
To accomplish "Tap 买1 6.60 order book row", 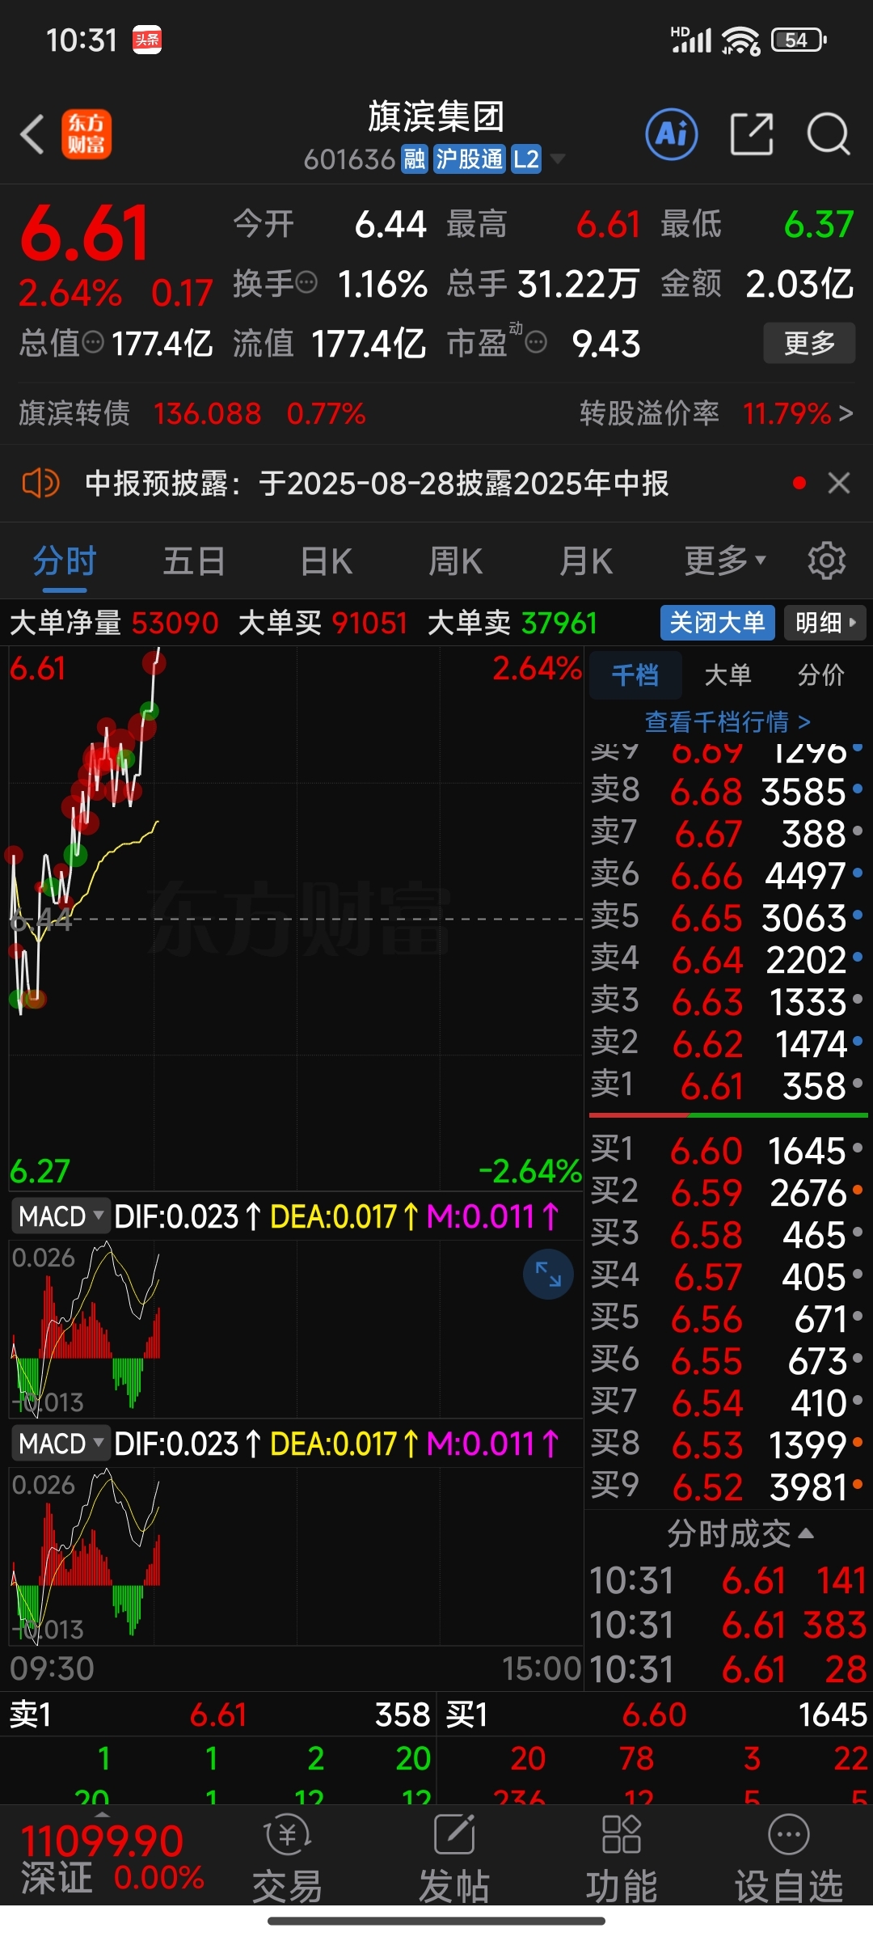I will [x=727, y=1150].
